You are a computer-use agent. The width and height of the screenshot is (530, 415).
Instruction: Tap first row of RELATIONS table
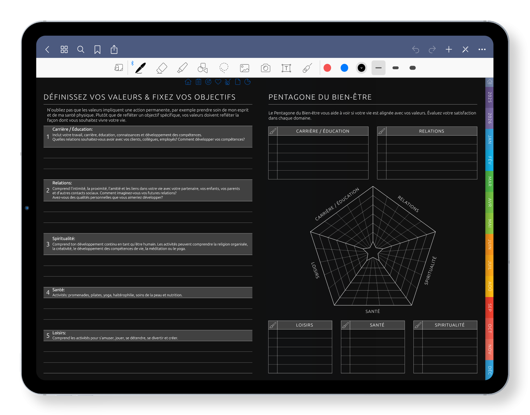tap(427, 140)
